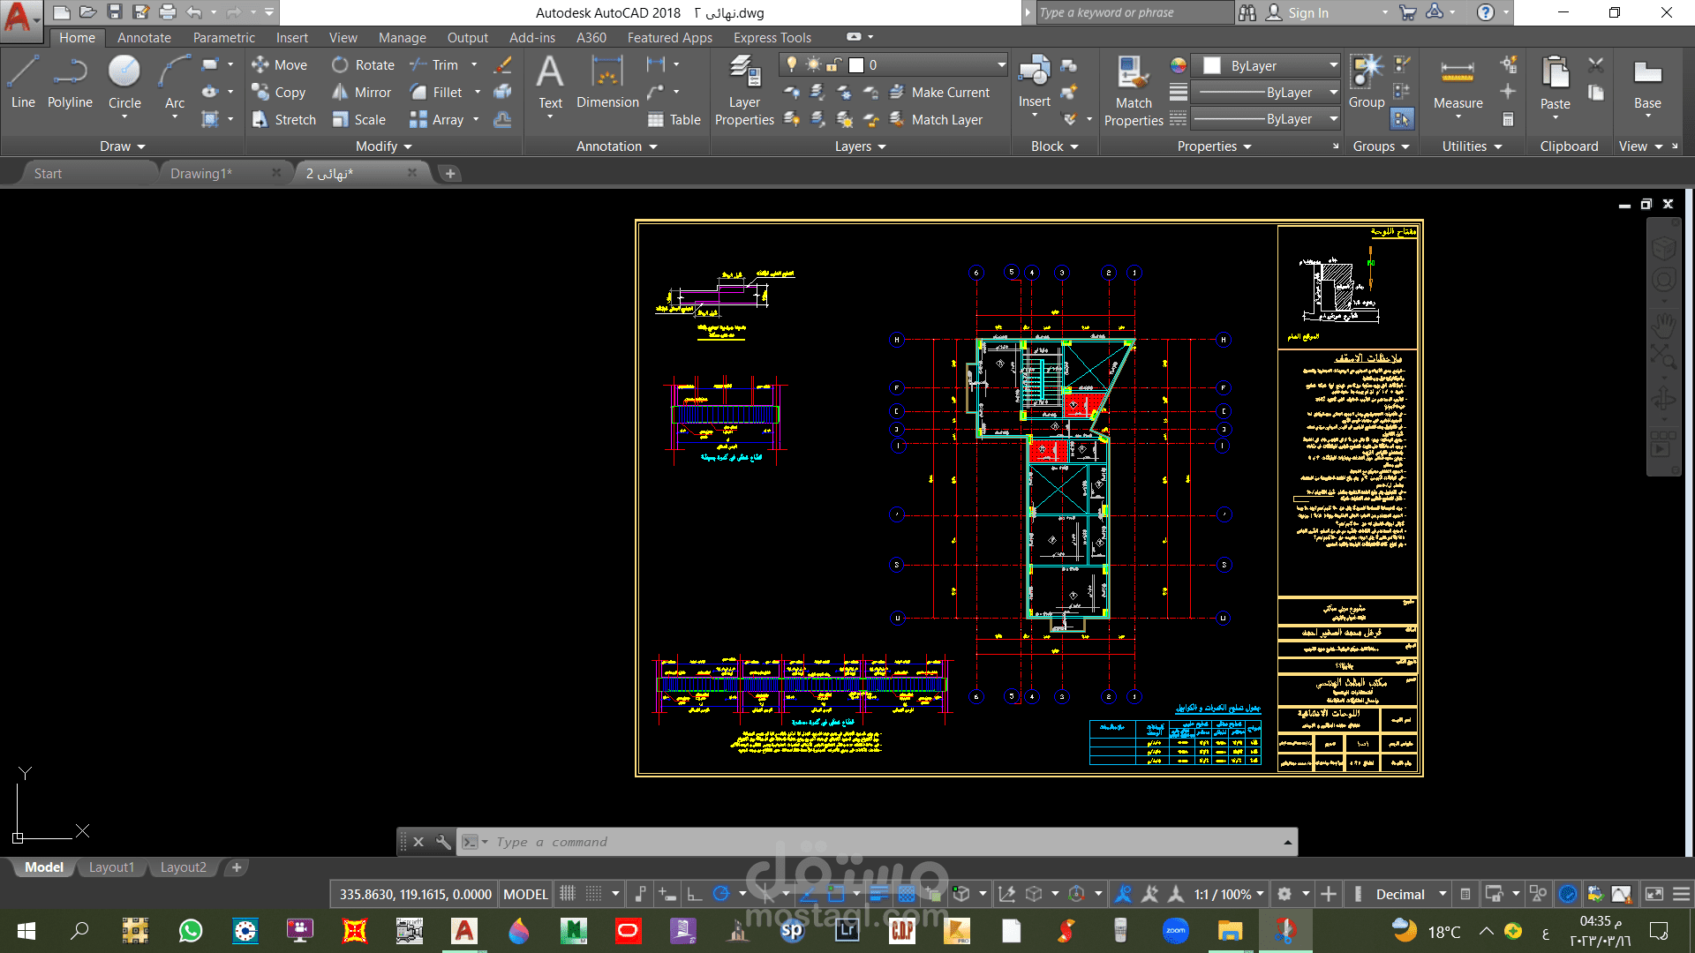Toggle ortho mode in status bar
1695x953 pixels.
pyautogui.click(x=695, y=894)
